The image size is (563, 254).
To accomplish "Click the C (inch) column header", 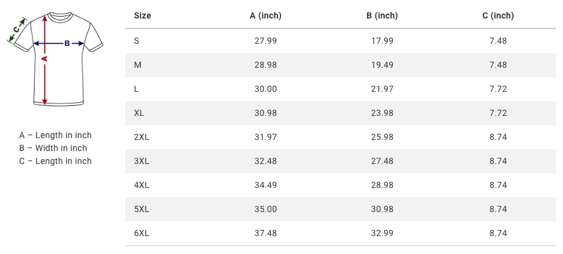I will point(498,15).
